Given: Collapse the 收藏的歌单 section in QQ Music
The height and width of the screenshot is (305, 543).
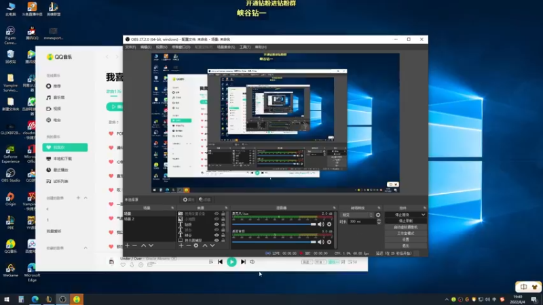Looking at the screenshot, I should pos(86,248).
